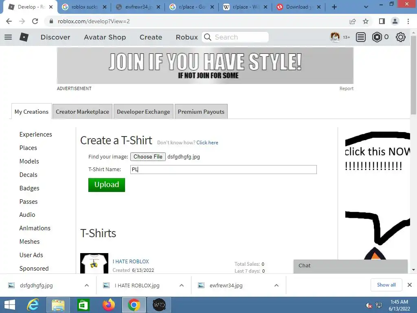Expand options for the I HATE ROBLOX.jpg download
This screenshot has height=313, width=417.
pyautogui.click(x=182, y=285)
